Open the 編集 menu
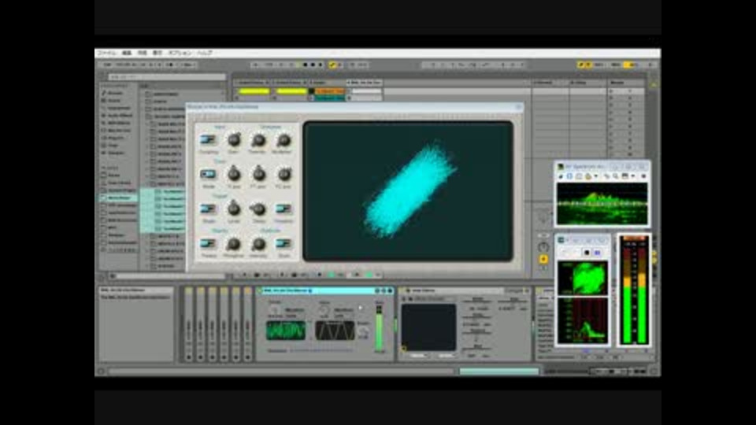Viewport: 756px width, 425px height. point(126,53)
